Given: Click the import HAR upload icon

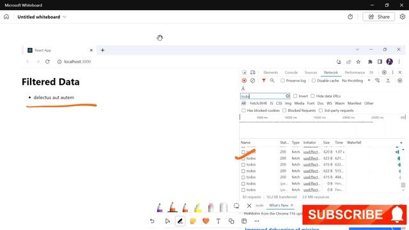Looking at the screenshot, I should (x=388, y=80).
